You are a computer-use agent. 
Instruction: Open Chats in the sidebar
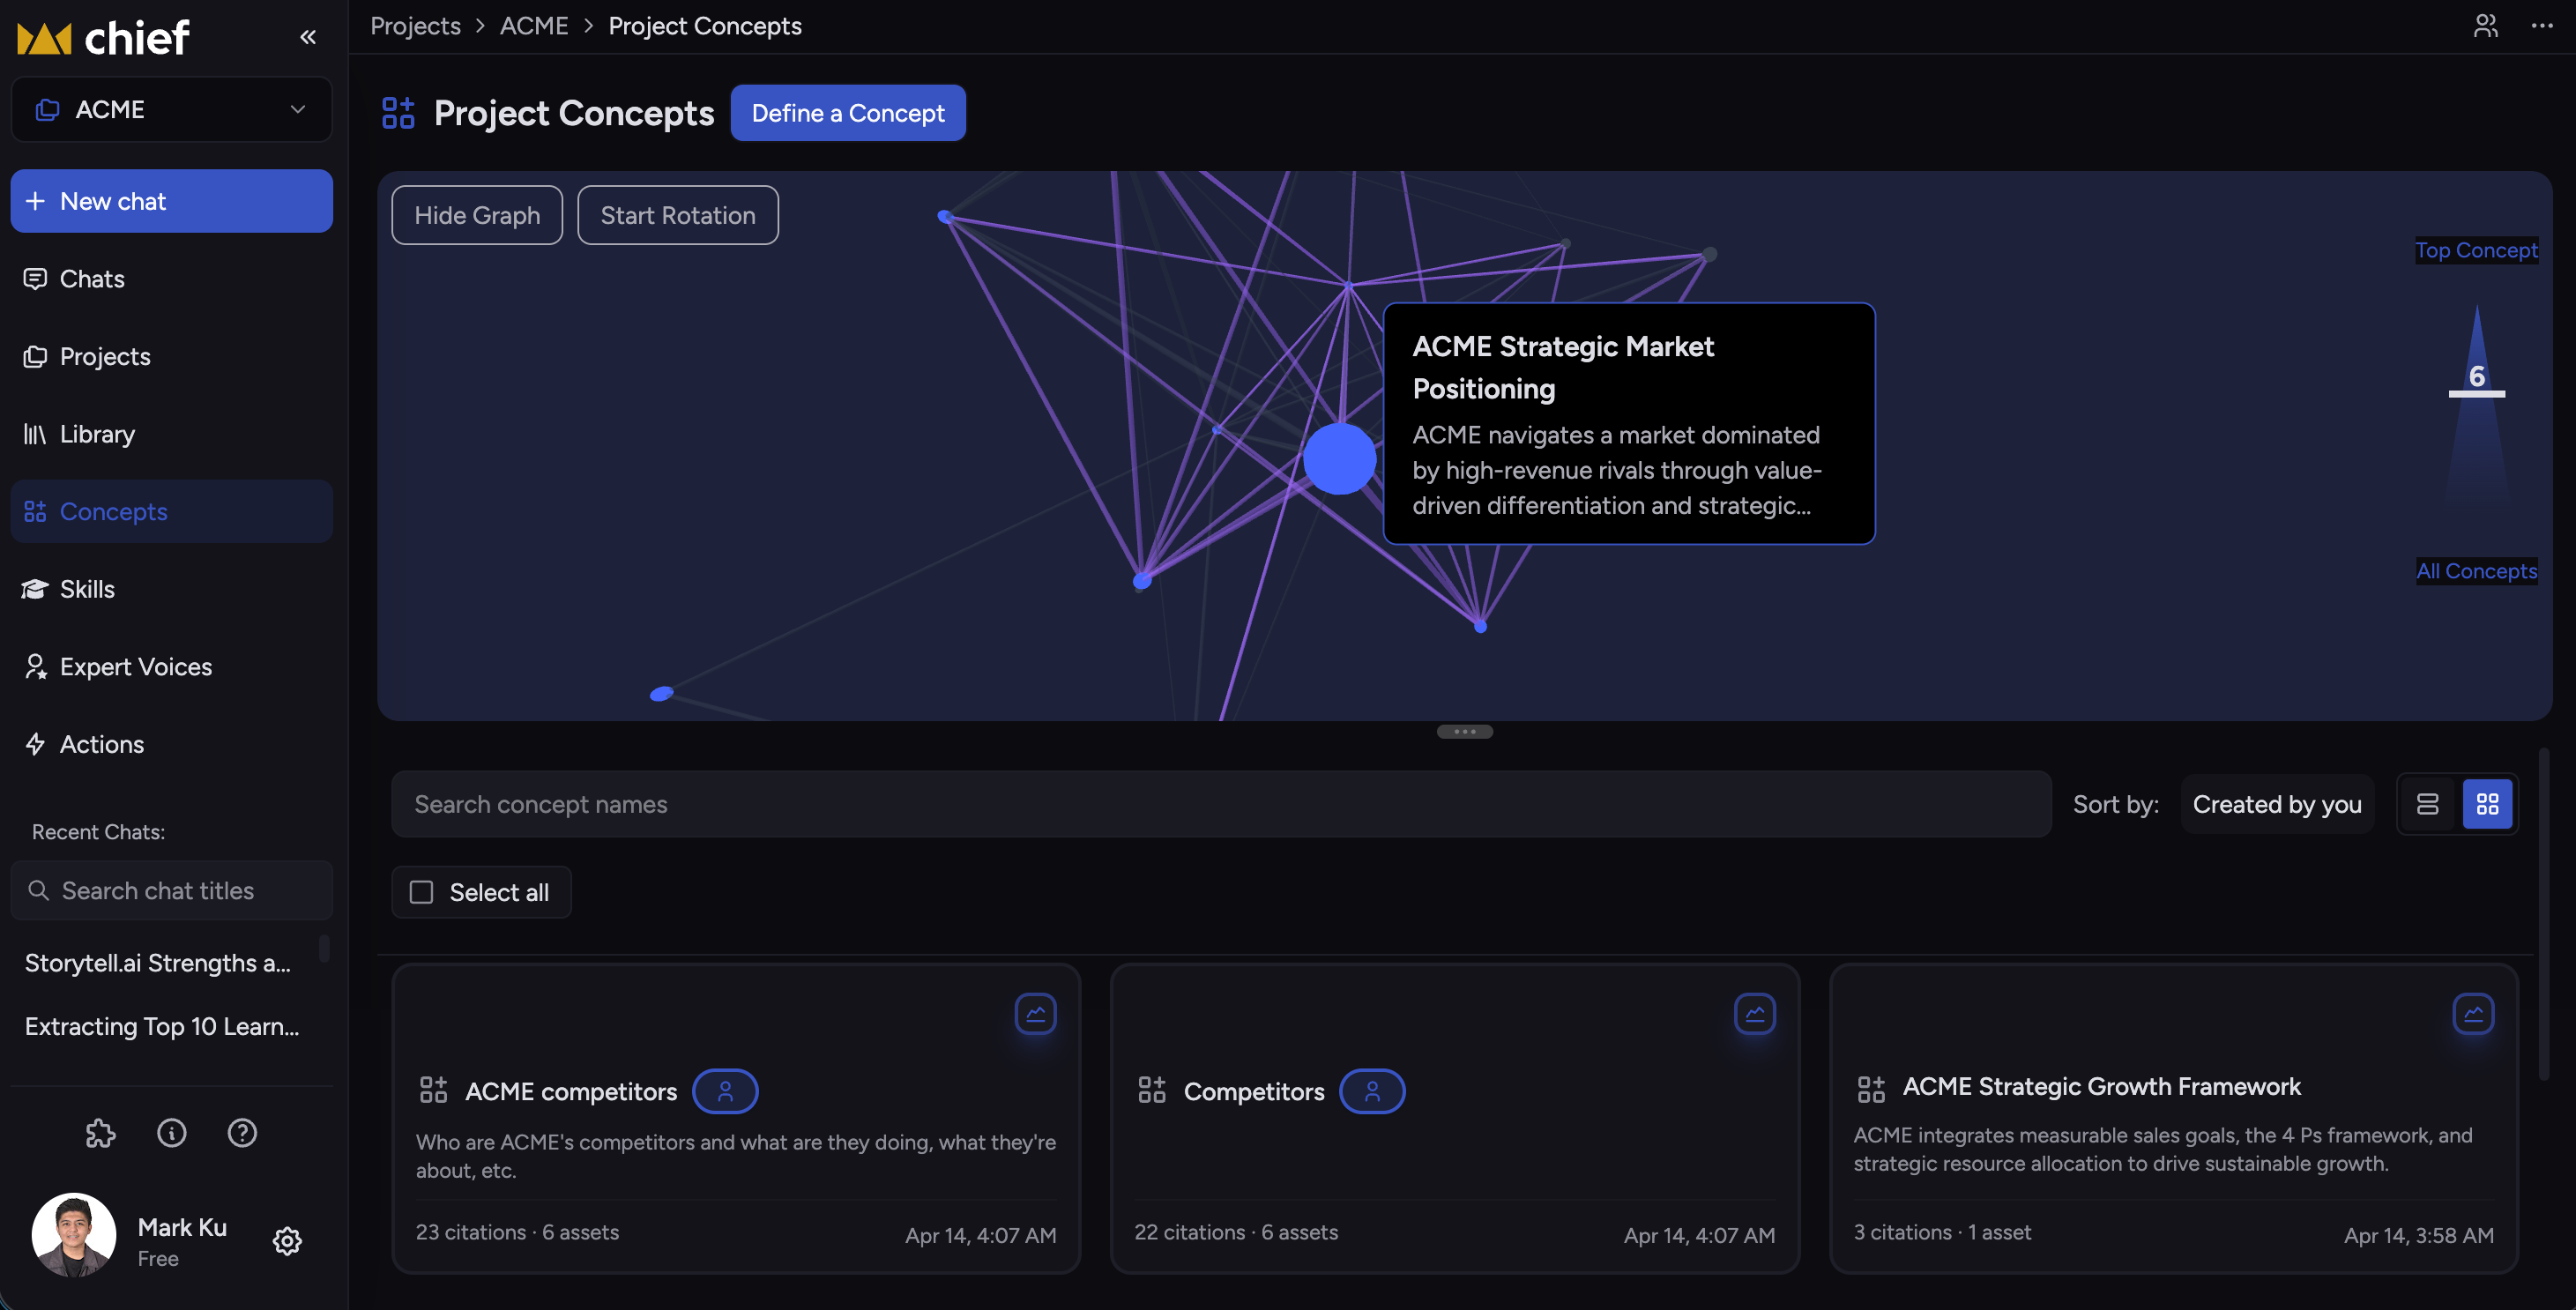(x=172, y=279)
